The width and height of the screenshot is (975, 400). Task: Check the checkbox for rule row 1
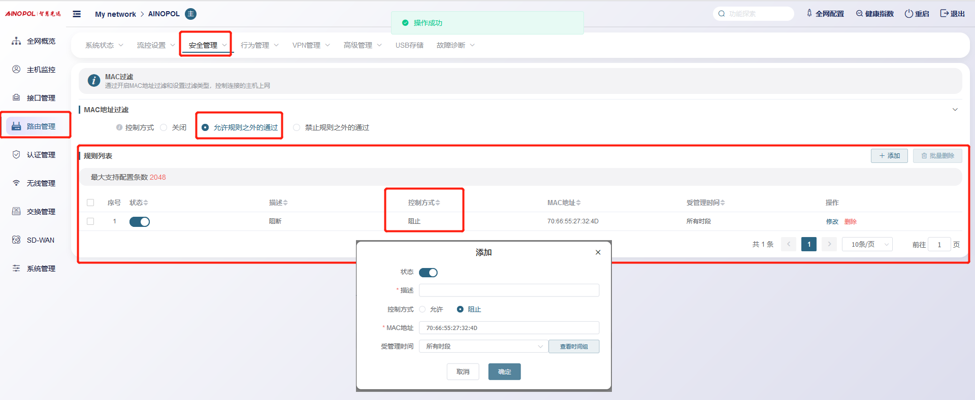coord(90,221)
